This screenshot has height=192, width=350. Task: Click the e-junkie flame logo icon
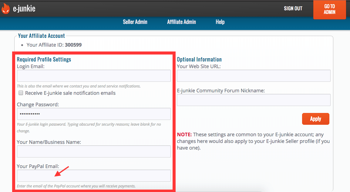click(x=5, y=9)
